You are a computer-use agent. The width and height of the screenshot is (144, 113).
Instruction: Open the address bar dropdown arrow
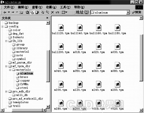click(x=128, y=12)
